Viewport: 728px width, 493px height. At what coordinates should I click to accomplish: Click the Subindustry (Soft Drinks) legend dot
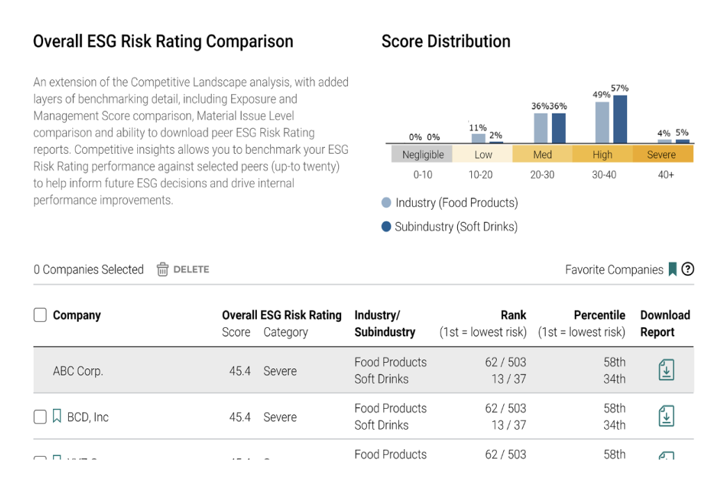[386, 226]
